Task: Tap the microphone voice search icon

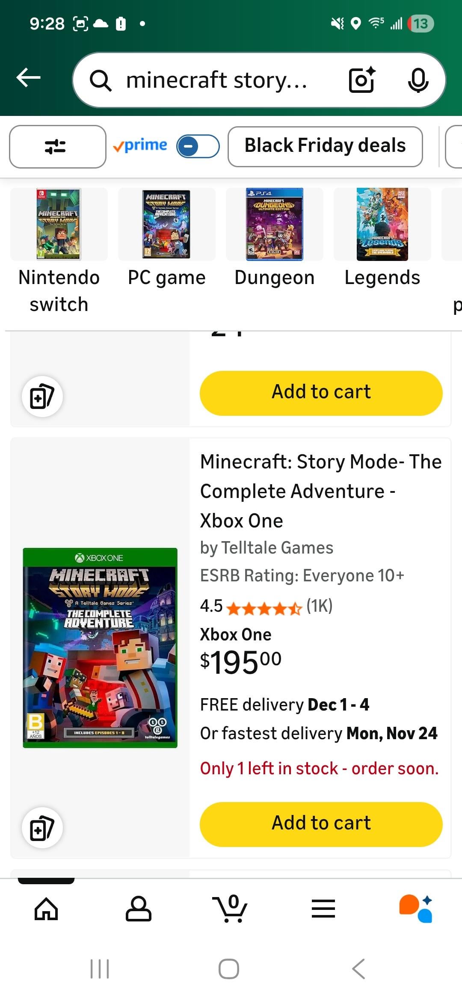Action: click(418, 80)
